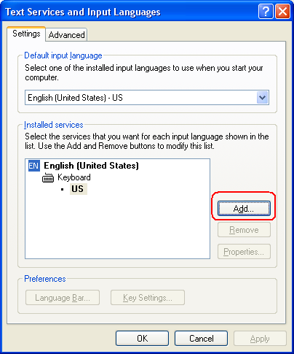Click the help question mark icon

pos(266,11)
